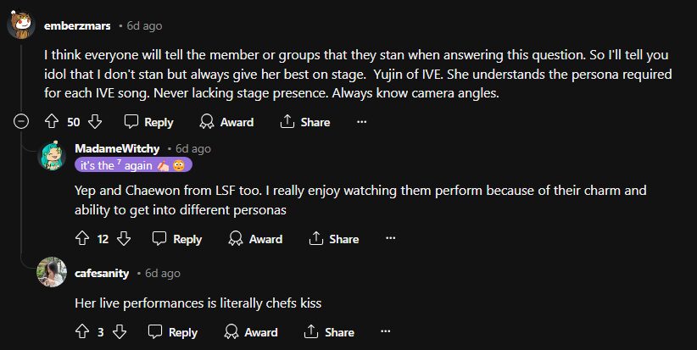Downvote cafesanity's comment
The height and width of the screenshot is (350, 697).
point(119,332)
